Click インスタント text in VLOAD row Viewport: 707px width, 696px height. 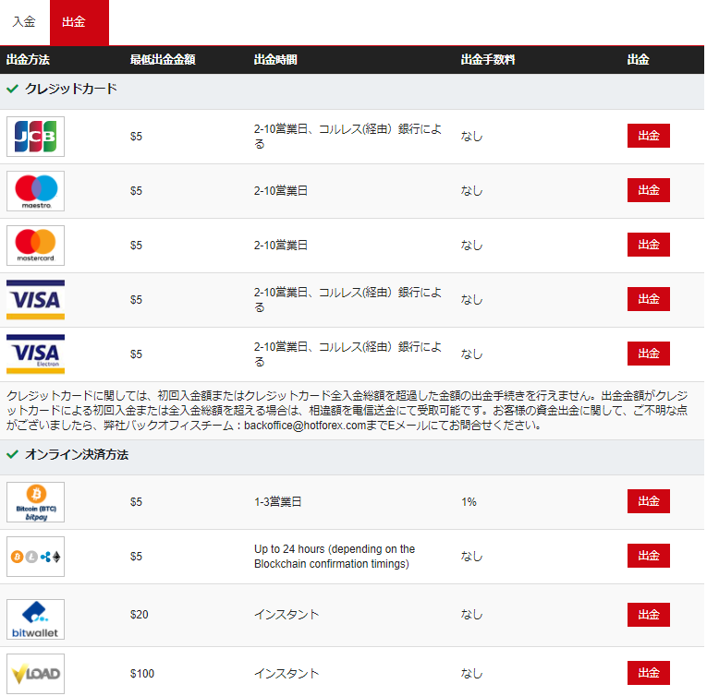click(286, 674)
